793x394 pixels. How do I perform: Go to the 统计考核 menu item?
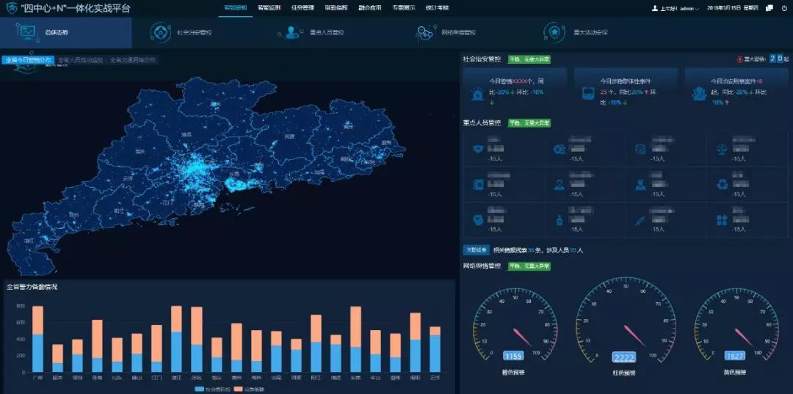coord(436,8)
